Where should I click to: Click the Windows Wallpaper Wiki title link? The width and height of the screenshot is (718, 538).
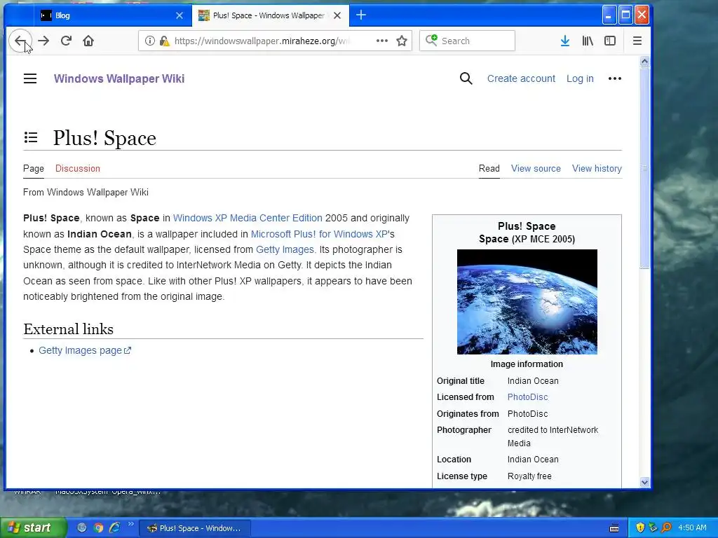(119, 78)
